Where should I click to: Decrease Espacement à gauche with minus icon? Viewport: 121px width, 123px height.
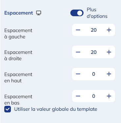(78, 30)
